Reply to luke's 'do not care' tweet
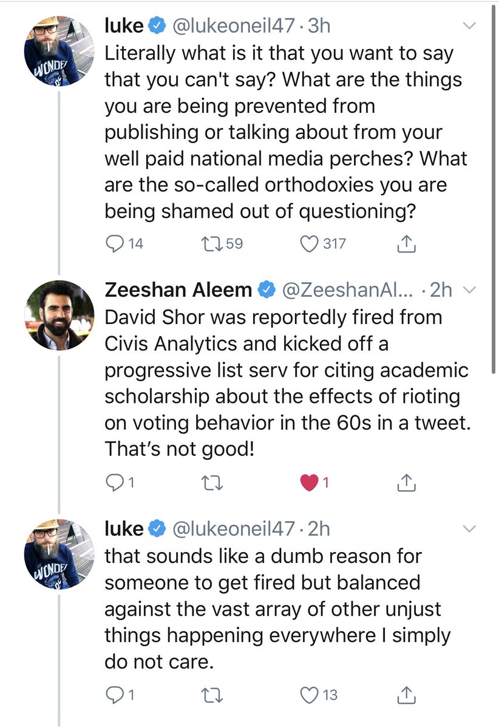Viewport: 499px width, 728px height. 115,694
